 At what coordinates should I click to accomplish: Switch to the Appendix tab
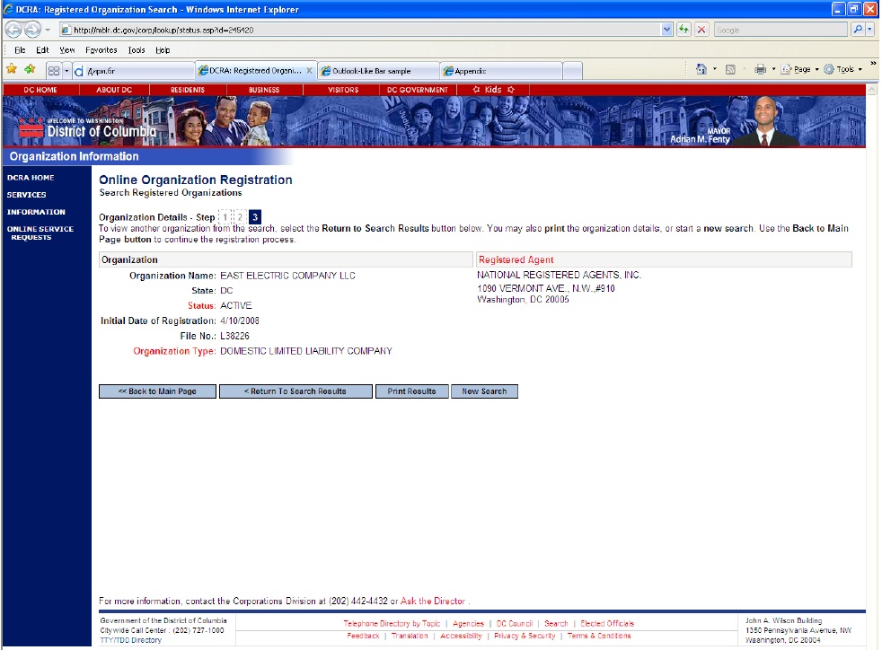(501, 71)
